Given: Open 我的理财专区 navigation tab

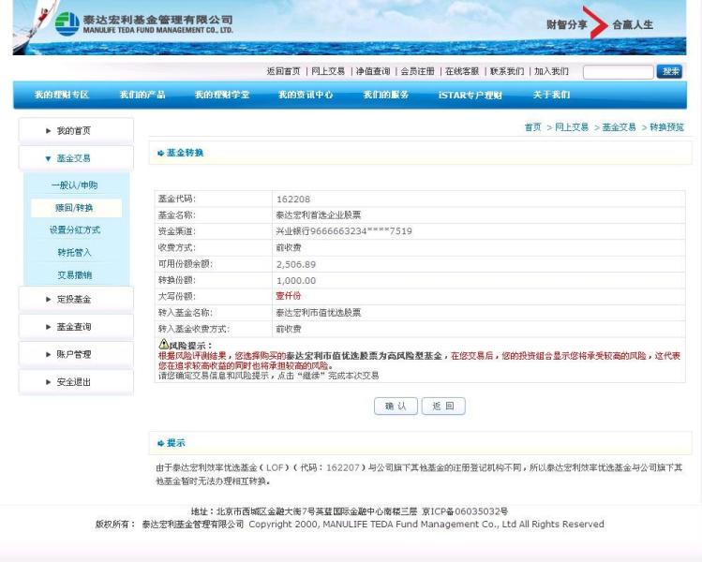Looking at the screenshot, I should tap(62, 95).
